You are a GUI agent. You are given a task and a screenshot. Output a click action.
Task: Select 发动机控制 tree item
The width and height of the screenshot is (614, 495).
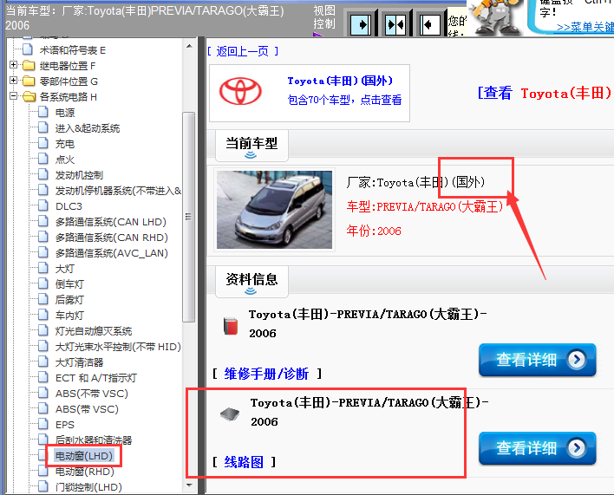click(79, 175)
